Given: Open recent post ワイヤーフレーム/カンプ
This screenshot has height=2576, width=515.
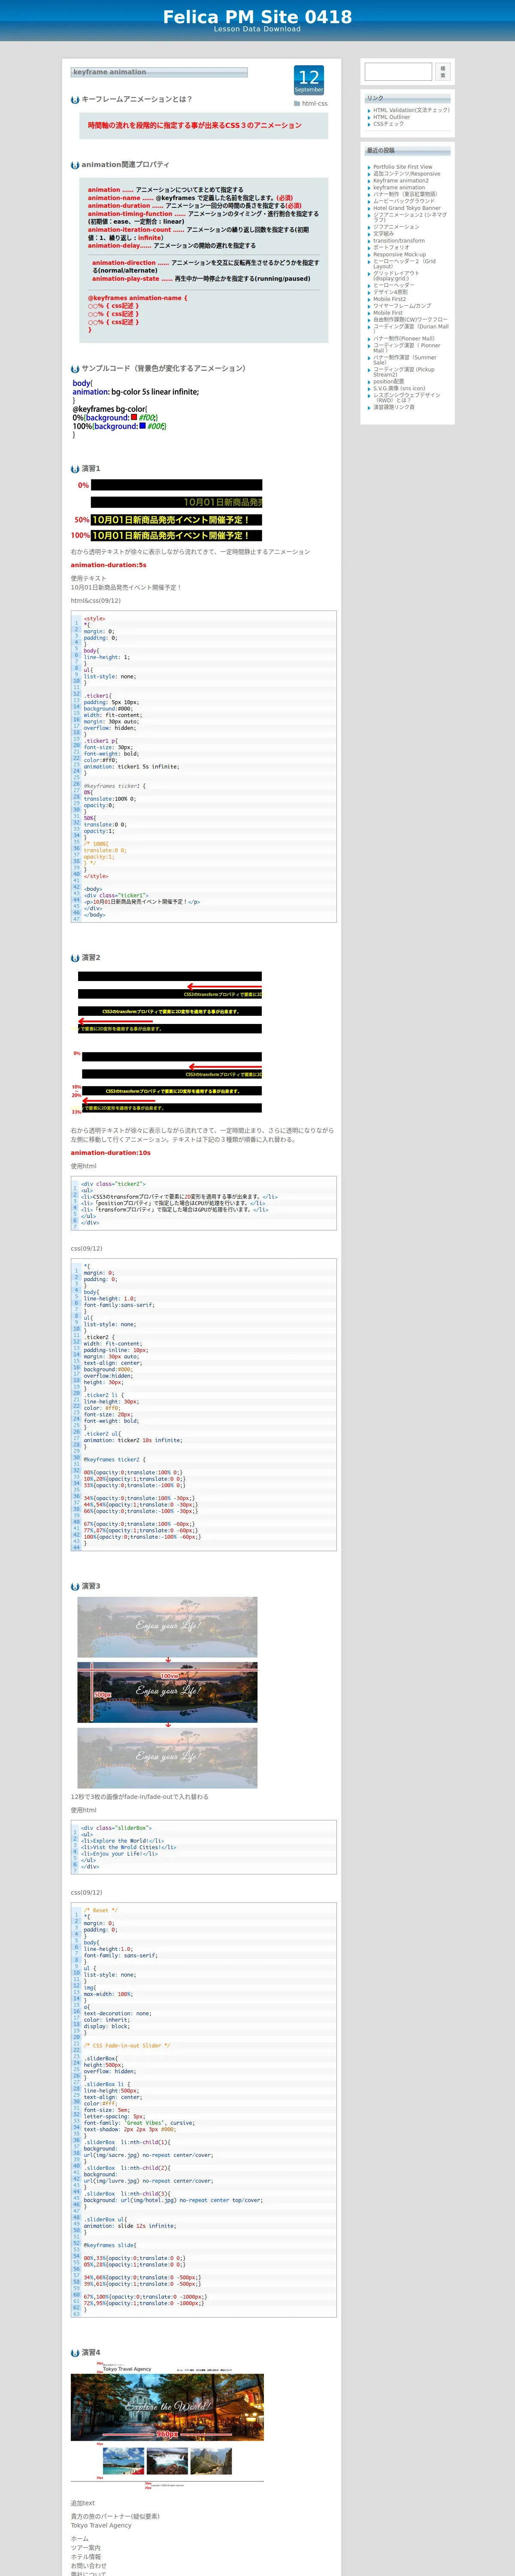Looking at the screenshot, I should coord(402,306).
